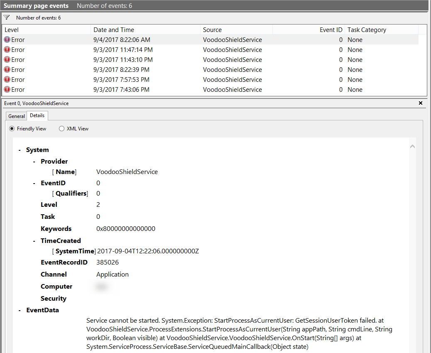Sort by the Source column header

click(236, 29)
